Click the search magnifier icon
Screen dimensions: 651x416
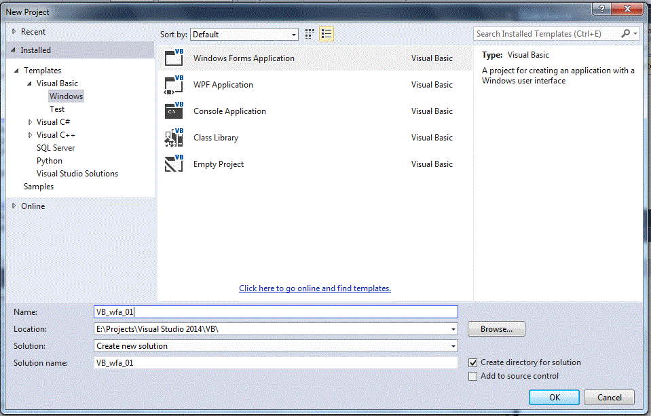point(625,34)
